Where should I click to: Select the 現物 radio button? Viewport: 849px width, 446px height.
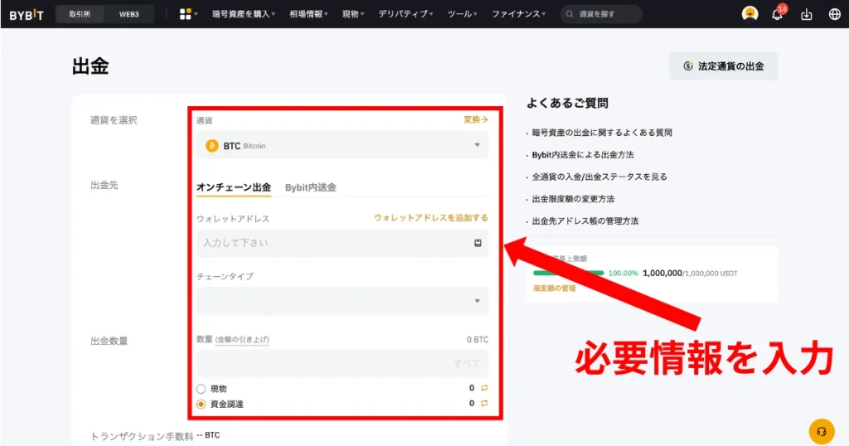201,389
